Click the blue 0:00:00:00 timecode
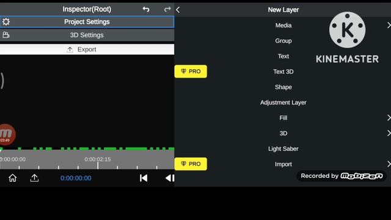The width and height of the screenshot is (391, 220). click(76, 178)
